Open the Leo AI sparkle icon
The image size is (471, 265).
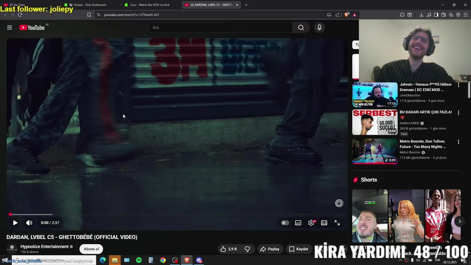(451, 15)
